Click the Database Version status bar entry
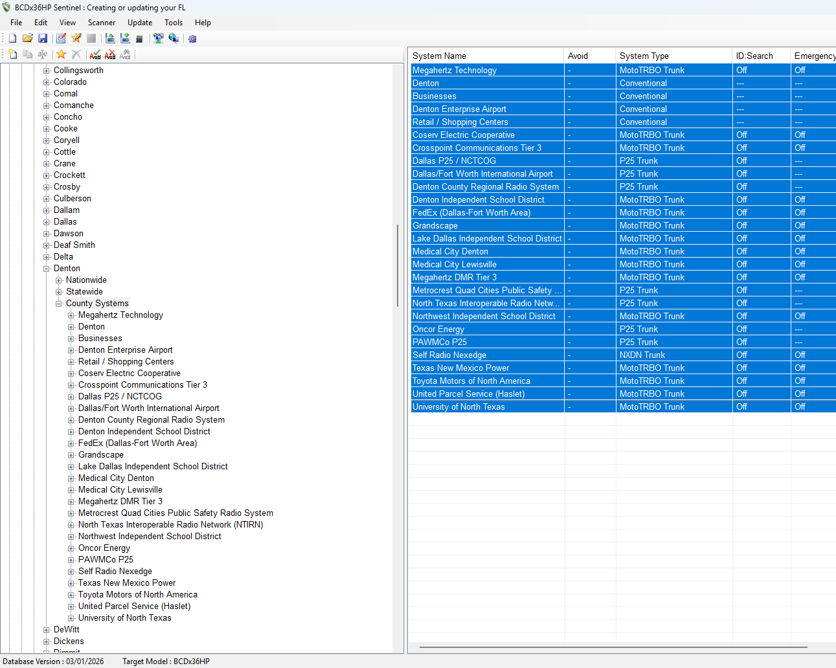 53,662
